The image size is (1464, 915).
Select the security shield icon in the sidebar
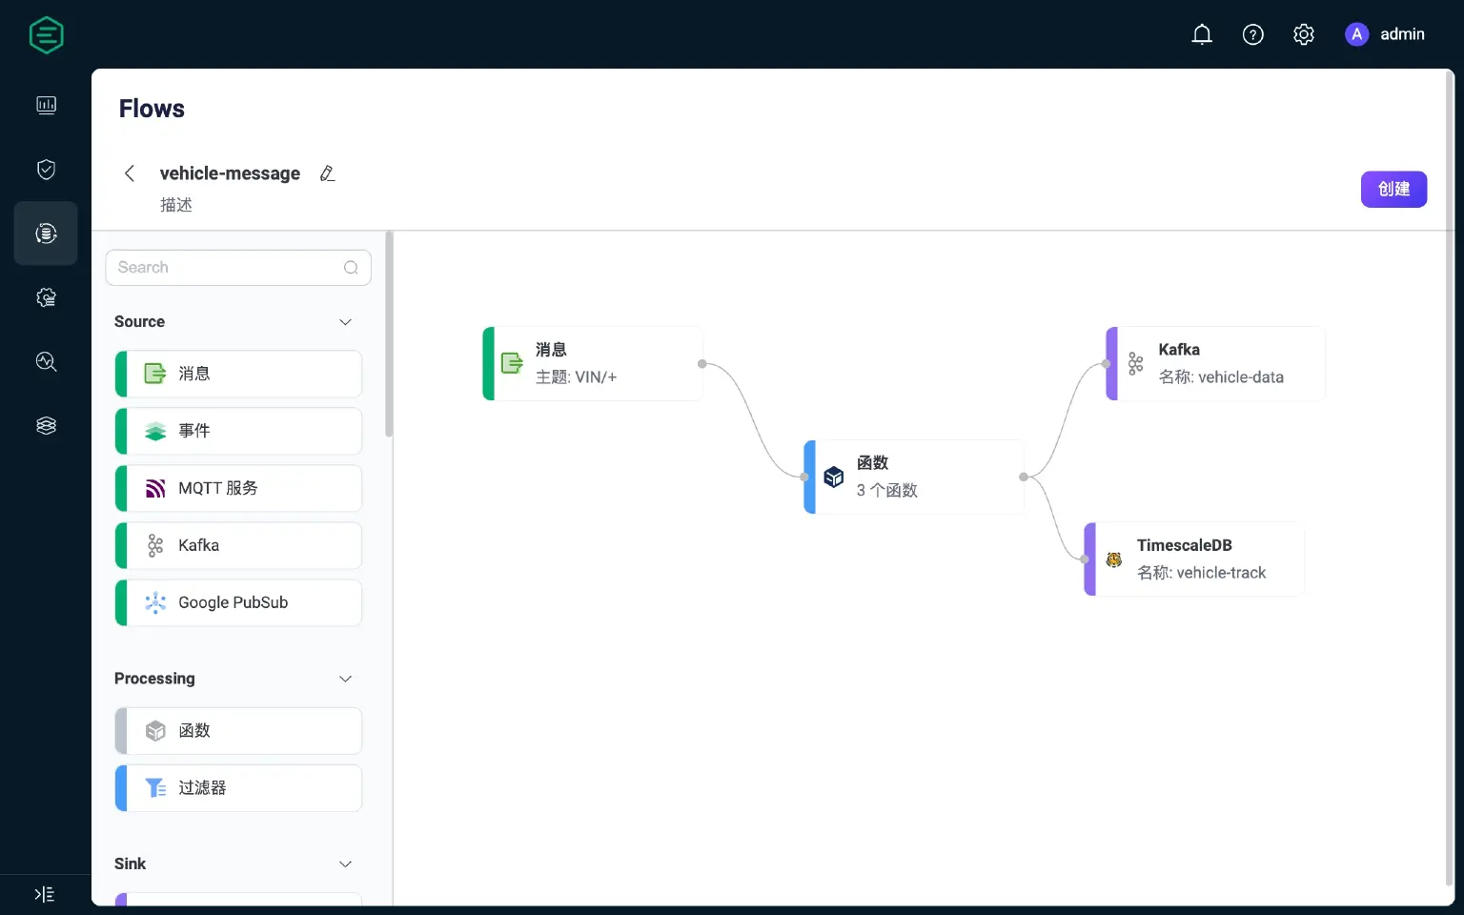[x=46, y=169]
